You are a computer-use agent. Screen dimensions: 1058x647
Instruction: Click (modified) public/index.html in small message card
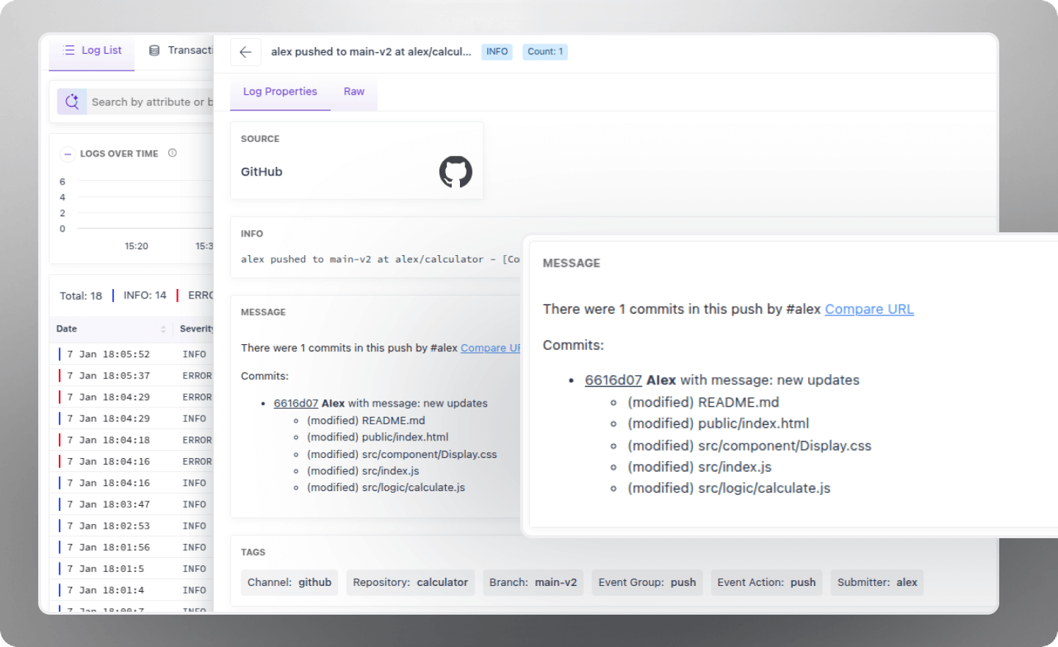click(x=378, y=437)
